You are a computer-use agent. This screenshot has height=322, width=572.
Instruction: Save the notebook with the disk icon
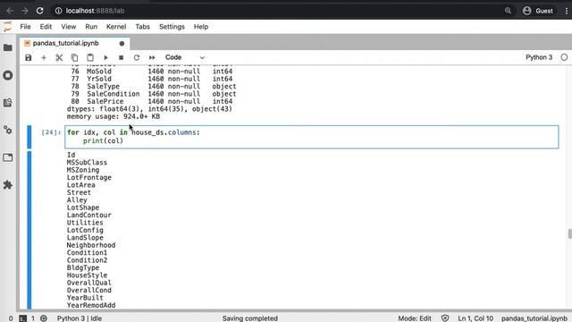28,57
